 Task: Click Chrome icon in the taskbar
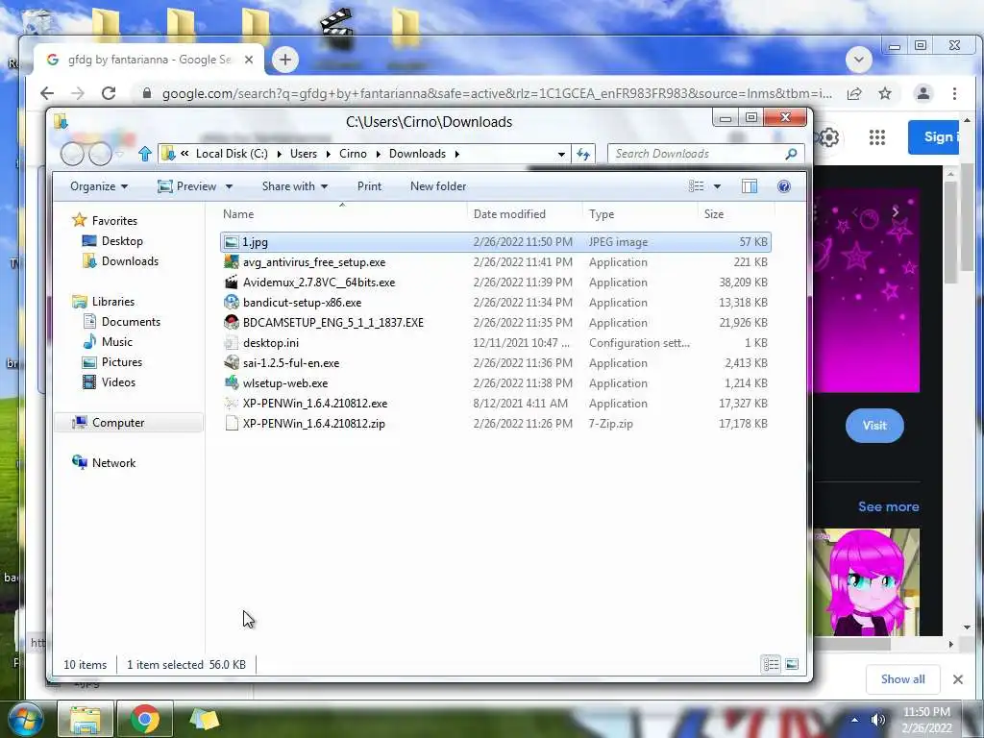[x=145, y=719]
